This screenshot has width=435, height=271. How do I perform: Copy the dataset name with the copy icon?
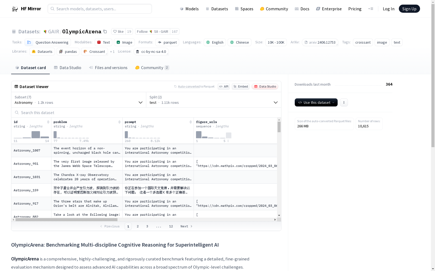tap(105, 32)
